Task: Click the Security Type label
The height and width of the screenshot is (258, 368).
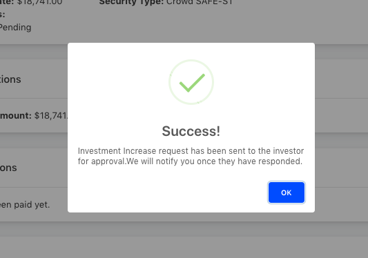Action: (x=131, y=3)
